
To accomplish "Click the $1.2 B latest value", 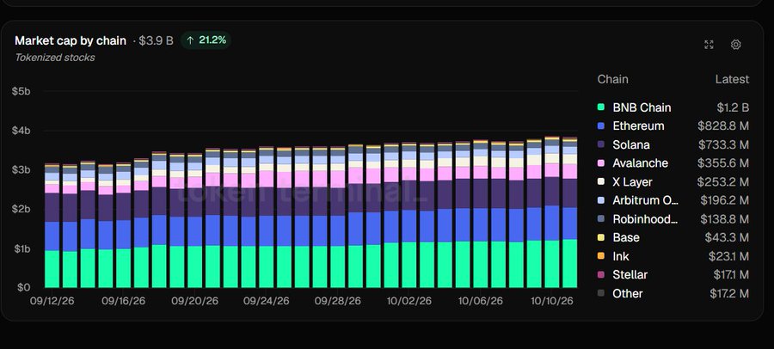I will point(733,107).
